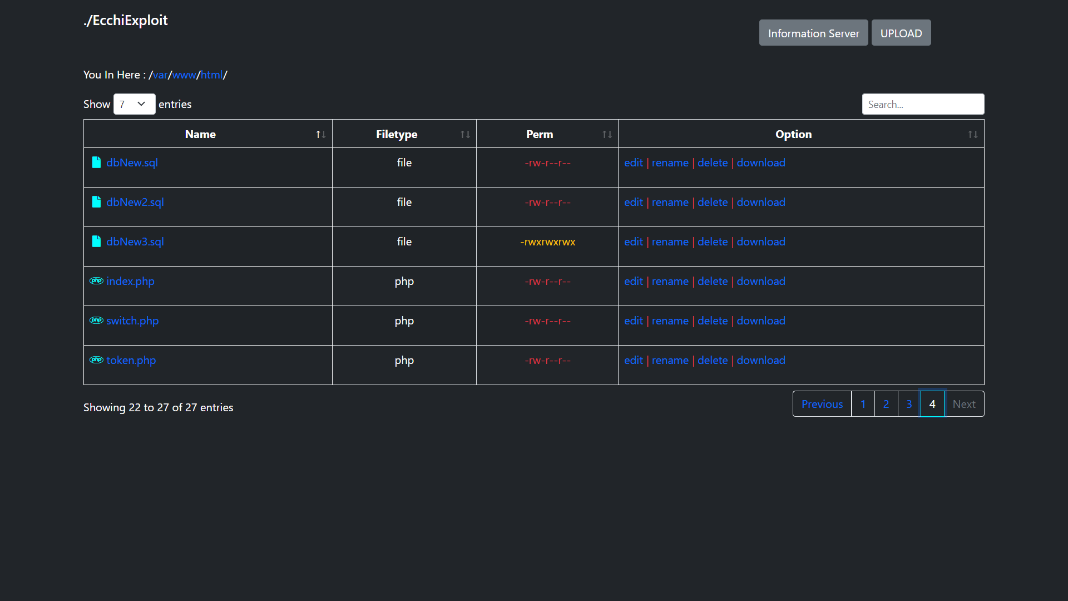The height and width of the screenshot is (601, 1068).
Task: Sort table by Filetype column arrows
Action: point(465,134)
